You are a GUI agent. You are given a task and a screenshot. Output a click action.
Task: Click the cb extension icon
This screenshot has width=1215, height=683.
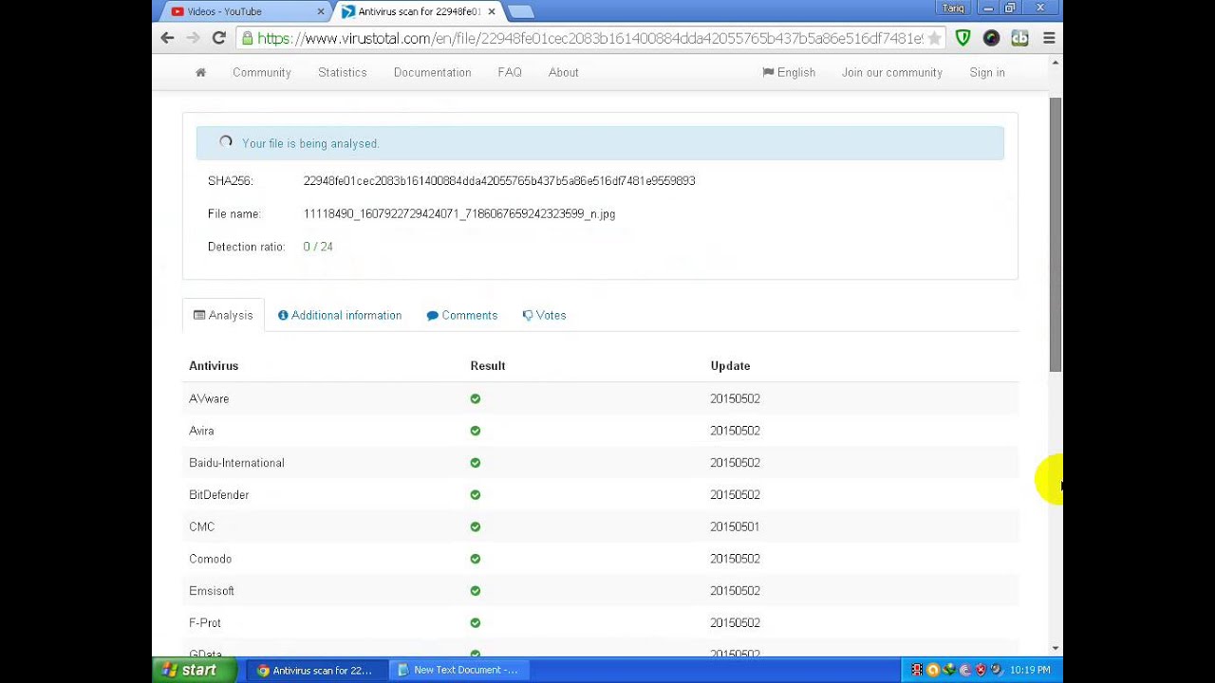[1019, 38]
